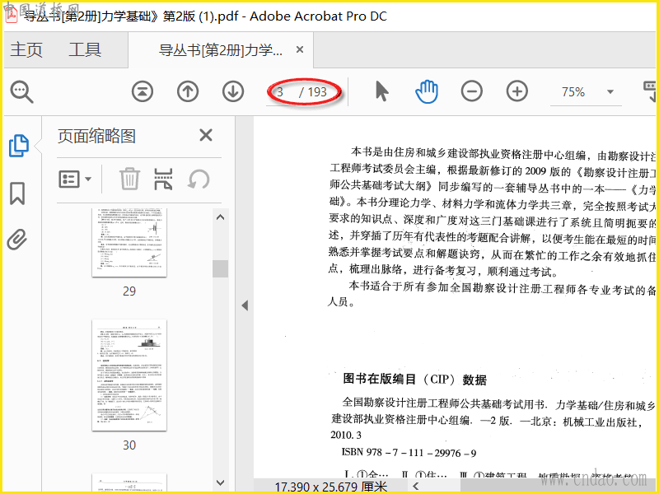Zoom out with the minus icon
Image resolution: width=659 pixels, height=494 pixels.
pyautogui.click(x=471, y=91)
